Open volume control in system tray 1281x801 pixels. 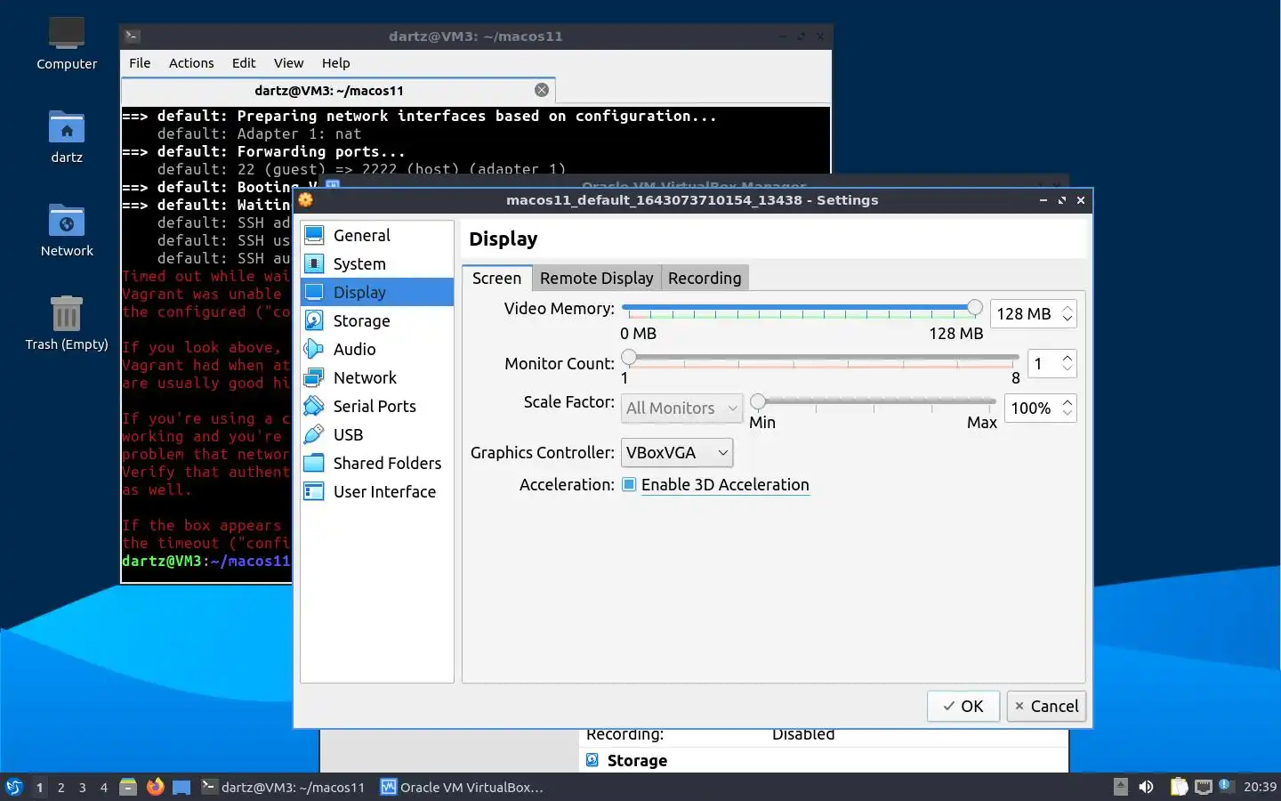(1147, 787)
